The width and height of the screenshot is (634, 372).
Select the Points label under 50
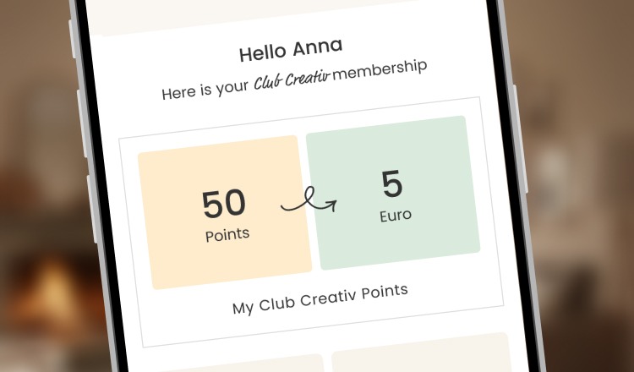[227, 233]
